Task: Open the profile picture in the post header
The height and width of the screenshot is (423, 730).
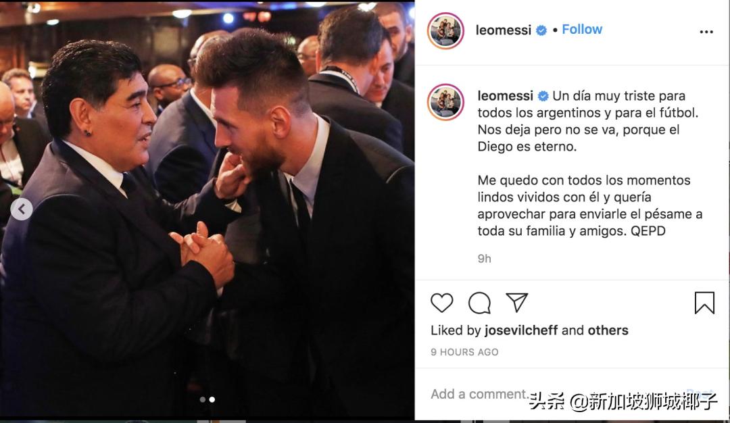Action: point(445,30)
